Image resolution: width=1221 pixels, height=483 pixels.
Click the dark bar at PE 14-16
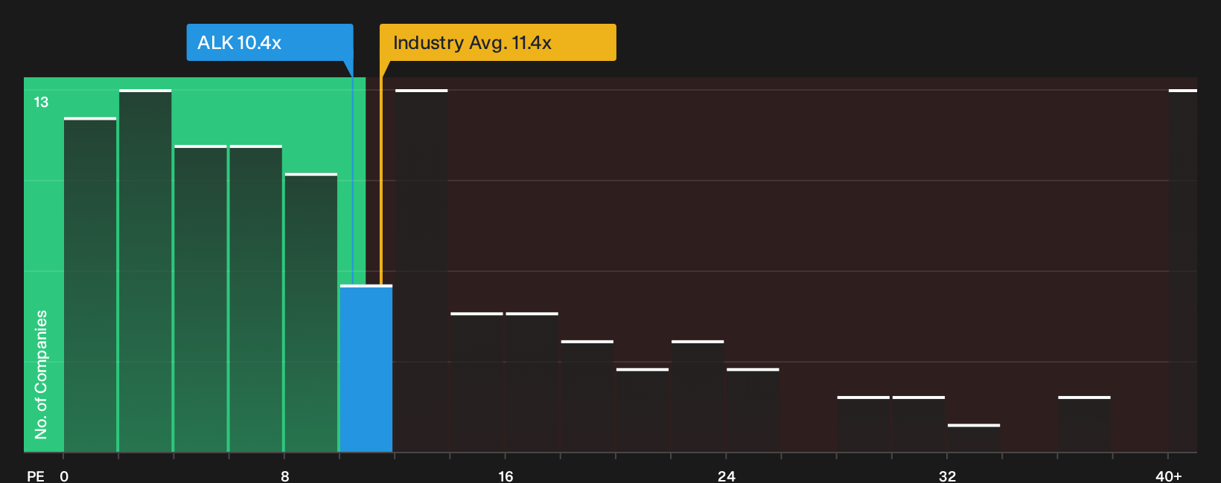[x=476, y=382]
